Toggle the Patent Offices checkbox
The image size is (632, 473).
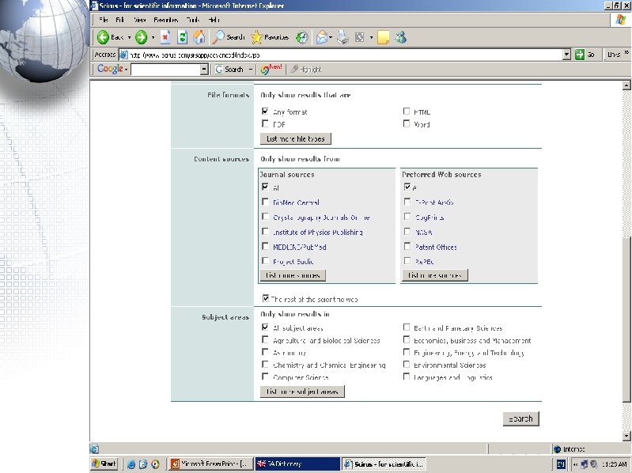coord(407,246)
